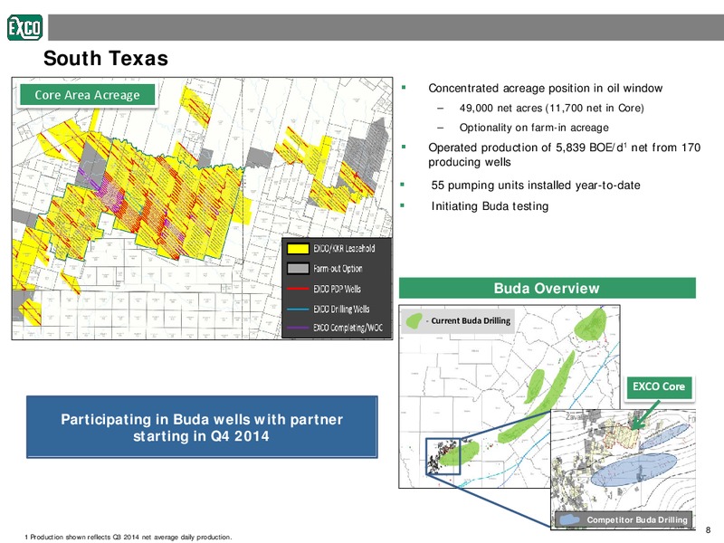Select 'Concentrated acreage position in oil window' text
This screenshot has height=543, width=724.
click(546, 88)
